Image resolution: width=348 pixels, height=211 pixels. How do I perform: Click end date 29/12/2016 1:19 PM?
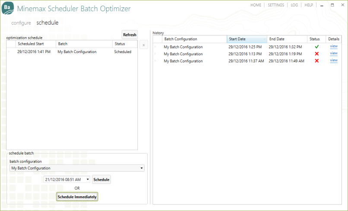285,54
